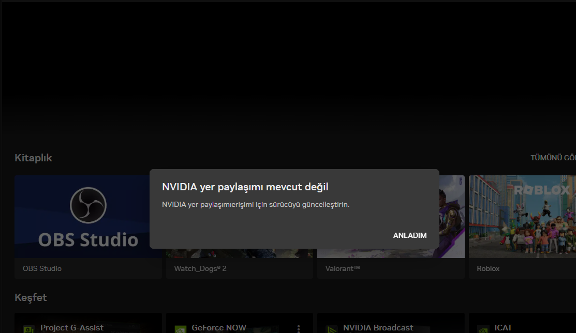Viewport: 576px width, 333px height.
Task: Click the Kitaplık section heading
Action: click(x=33, y=158)
